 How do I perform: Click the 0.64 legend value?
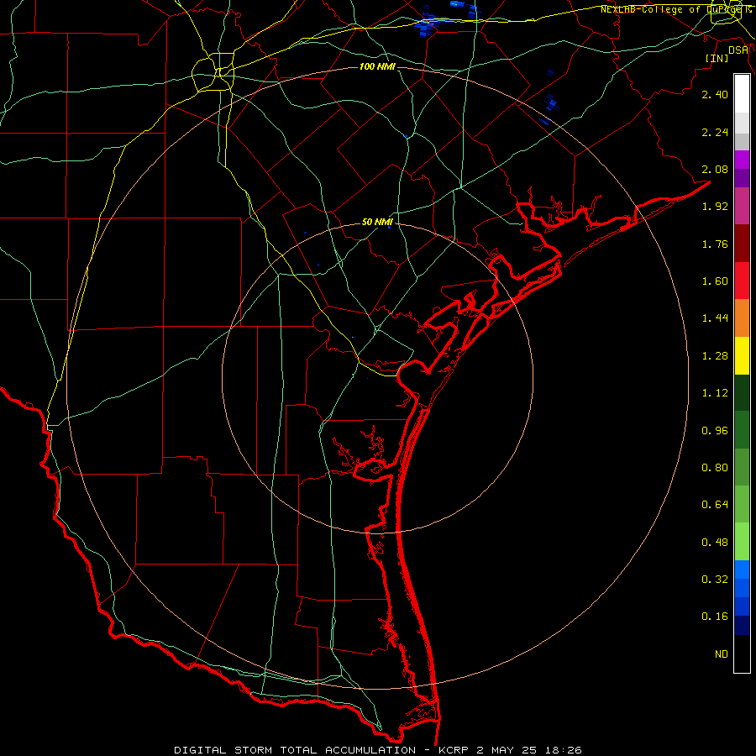(x=715, y=505)
